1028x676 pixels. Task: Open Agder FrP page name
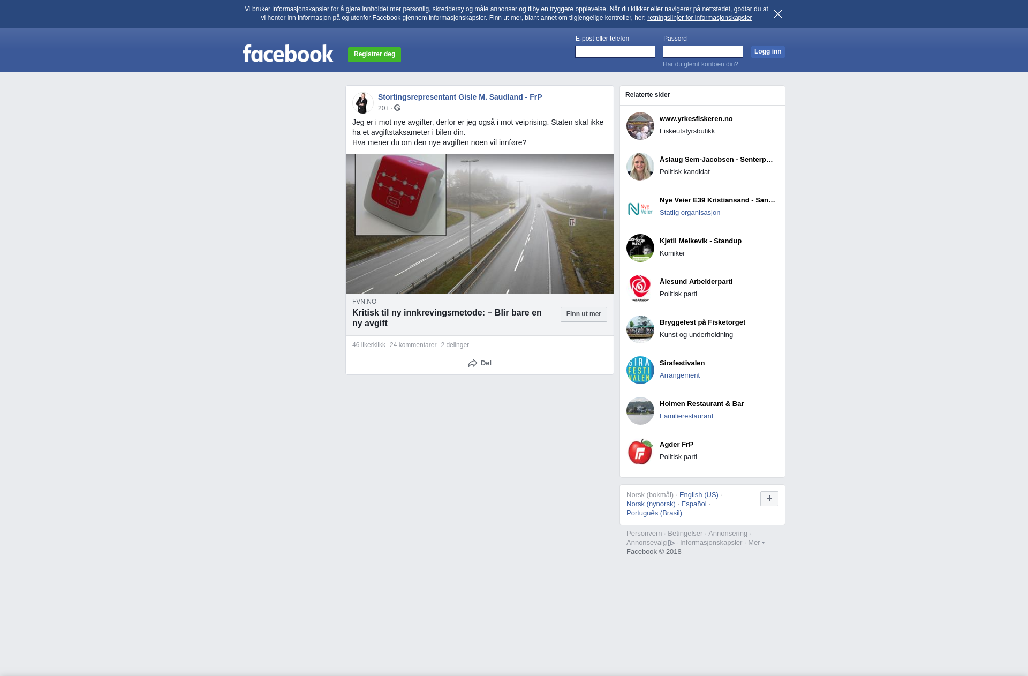pyautogui.click(x=676, y=445)
